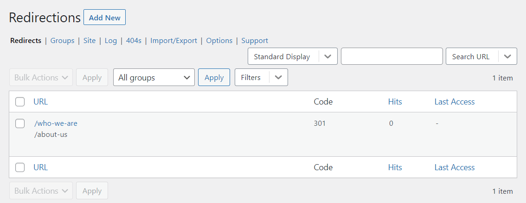The width and height of the screenshot is (526, 203).
Task: Open the Search URL dropdown arrow
Action: pyautogui.click(x=507, y=56)
